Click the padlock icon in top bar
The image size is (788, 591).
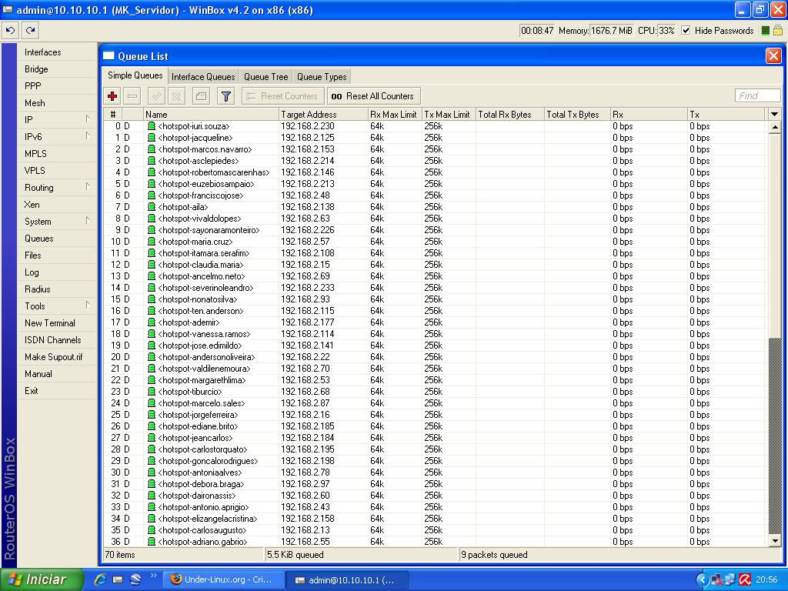777,31
